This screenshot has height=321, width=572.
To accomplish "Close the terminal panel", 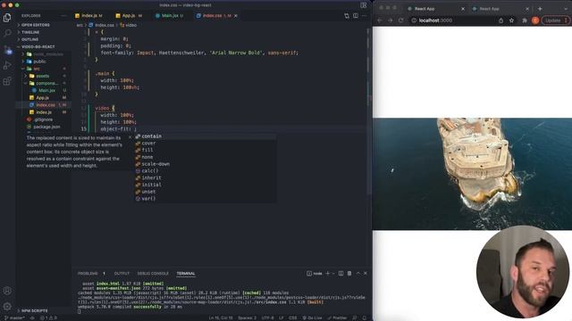I will click(x=366, y=274).
